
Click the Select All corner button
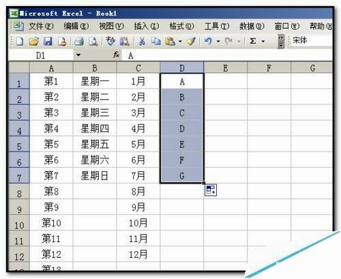click(19, 68)
